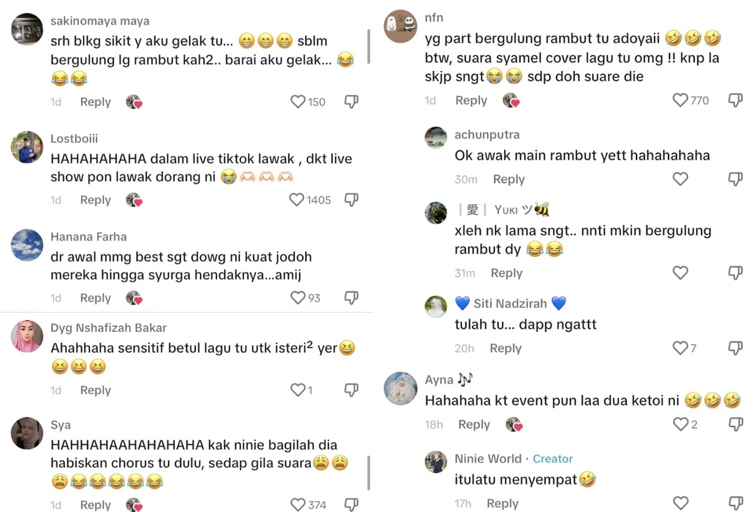Image resolution: width=754 pixels, height=512 pixels.
Task: Click the left comment panel scrollbar
Action: click(368, 47)
